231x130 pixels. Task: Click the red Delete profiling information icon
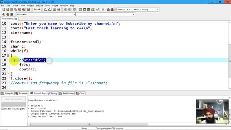112,10
